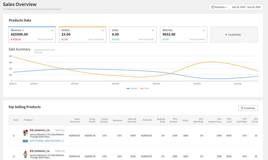Toggle London series in chart legend
The image size is (268, 160).
point(132,88)
